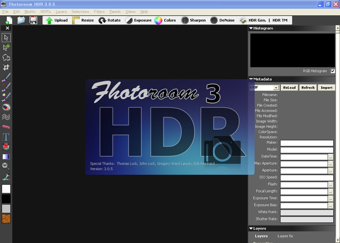Collapse the Layers panel
The width and height of the screenshot is (340, 243).
click(x=251, y=229)
